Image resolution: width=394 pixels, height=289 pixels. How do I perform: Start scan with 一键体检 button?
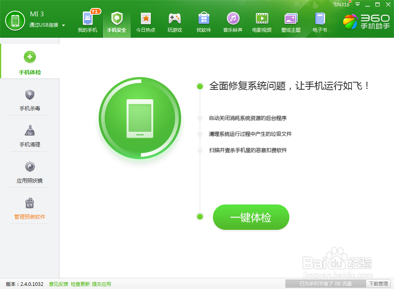tap(251, 217)
